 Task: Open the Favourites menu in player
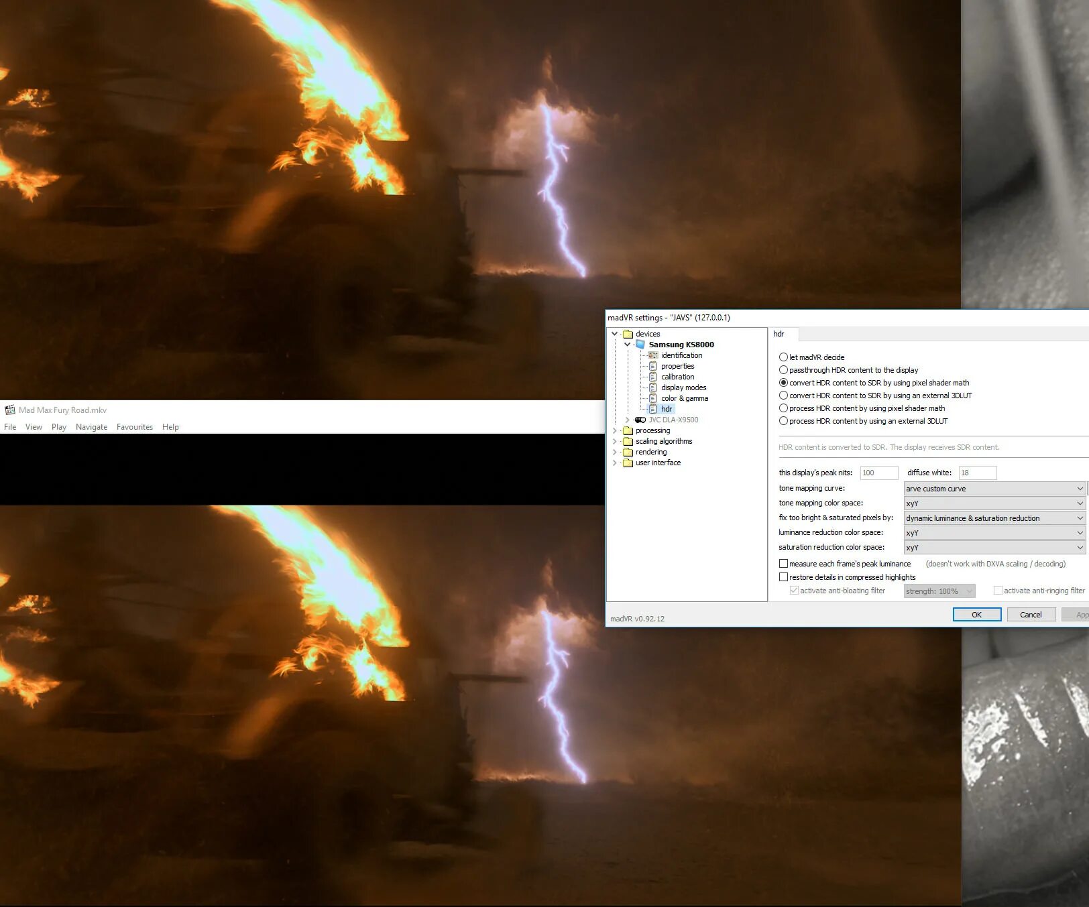[x=135, y=427]
